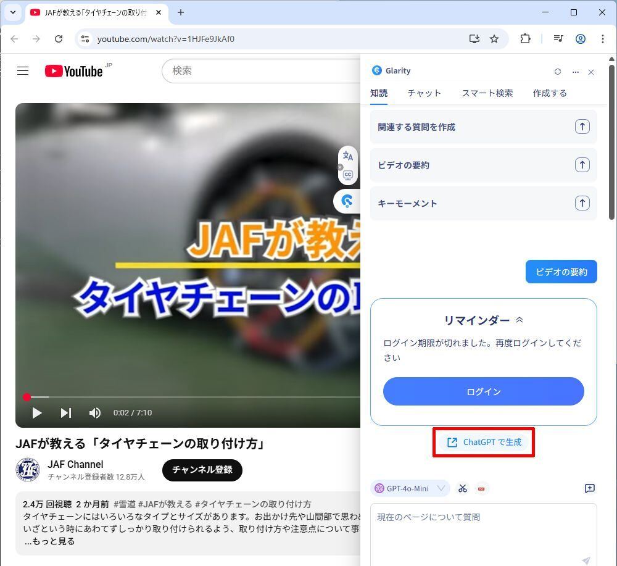Install app icon in address bar

pyautogui.click(x=474, y=38)
